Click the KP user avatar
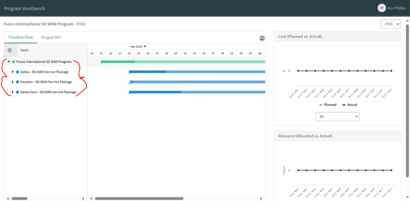The width and height of the screenshot is (410, 201). (x=382, y=8)
